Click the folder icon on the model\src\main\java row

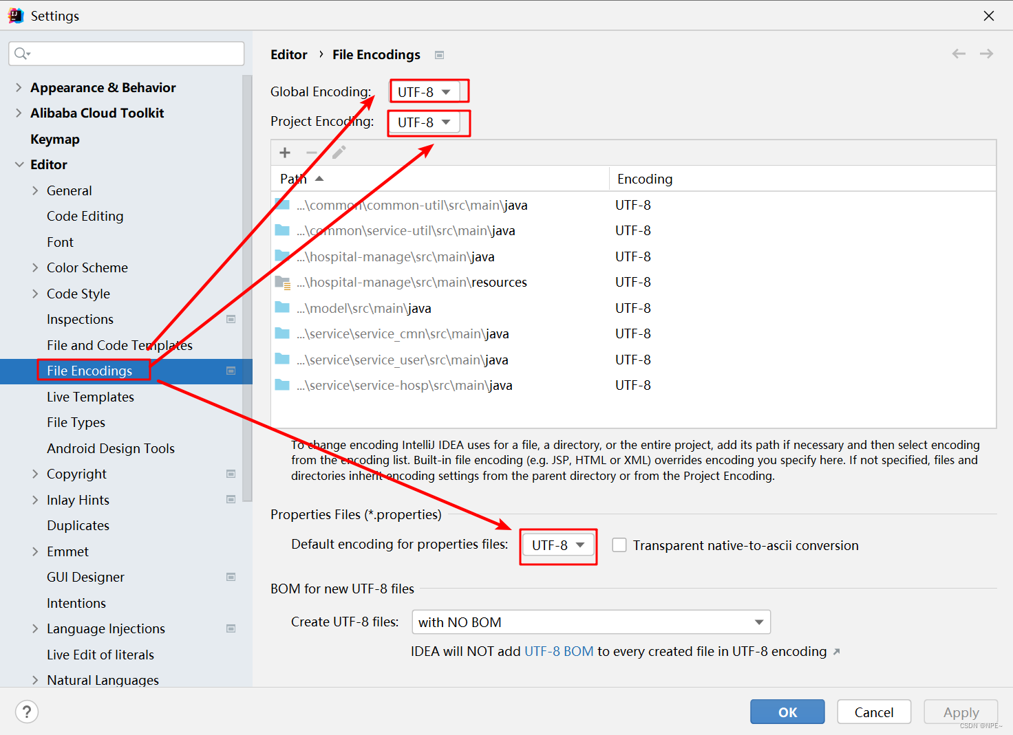[283, 307]
